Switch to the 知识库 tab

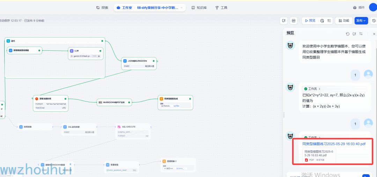199,8
